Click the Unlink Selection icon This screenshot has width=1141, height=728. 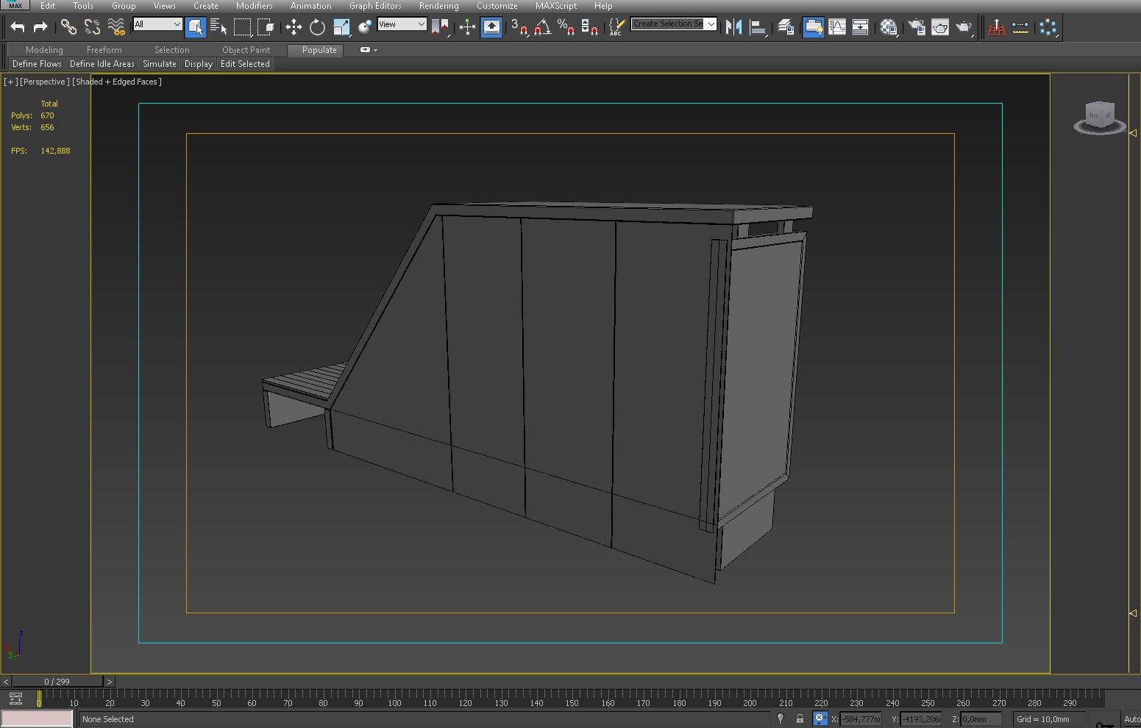pyautogui.click(x=92, y=27)
